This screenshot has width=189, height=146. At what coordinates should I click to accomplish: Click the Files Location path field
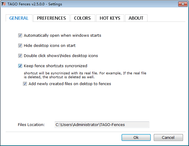(102, 125)
